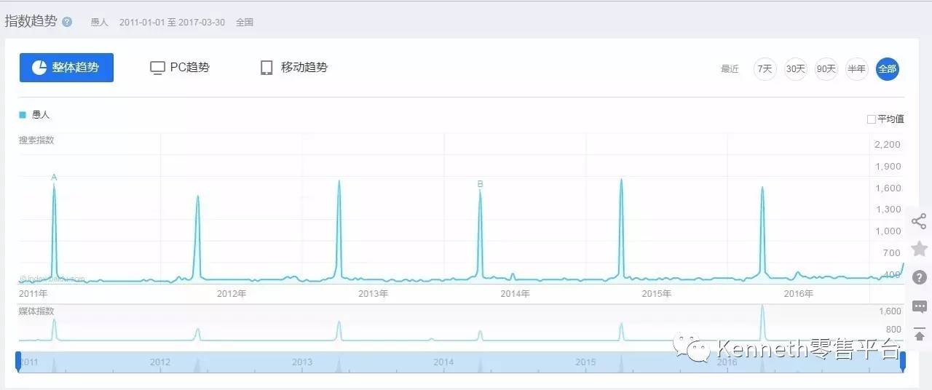Click the 愚人 keyword in header
932x390 pixels.
point(99,23)
